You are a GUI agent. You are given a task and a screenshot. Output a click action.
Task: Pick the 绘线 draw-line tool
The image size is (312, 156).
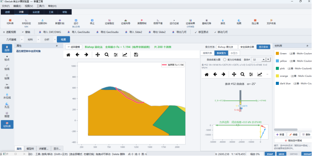click(7, 67)
